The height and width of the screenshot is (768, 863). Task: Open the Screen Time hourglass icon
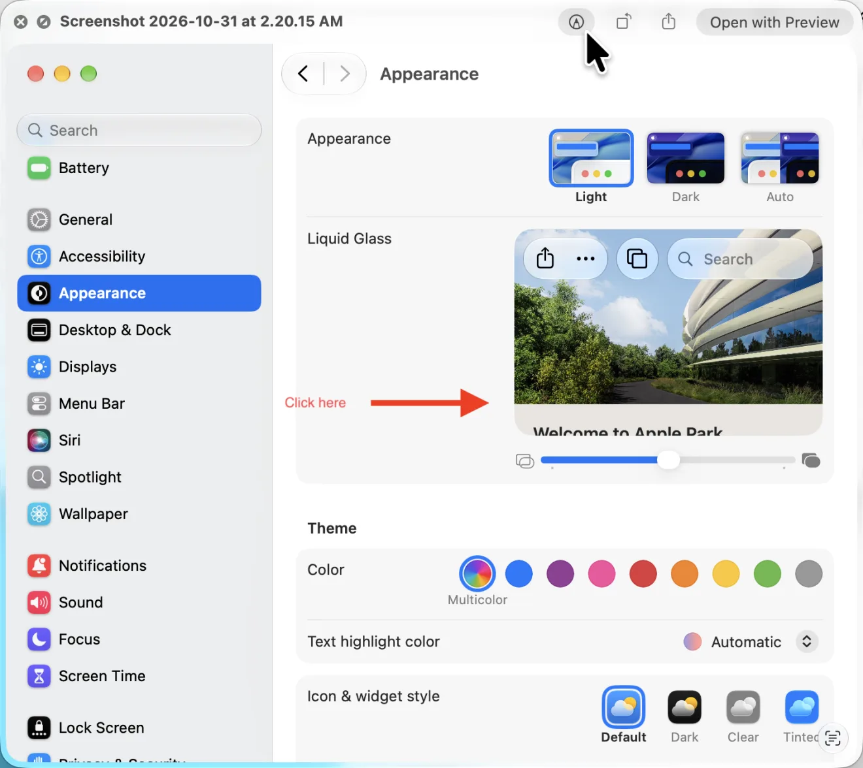39,676
